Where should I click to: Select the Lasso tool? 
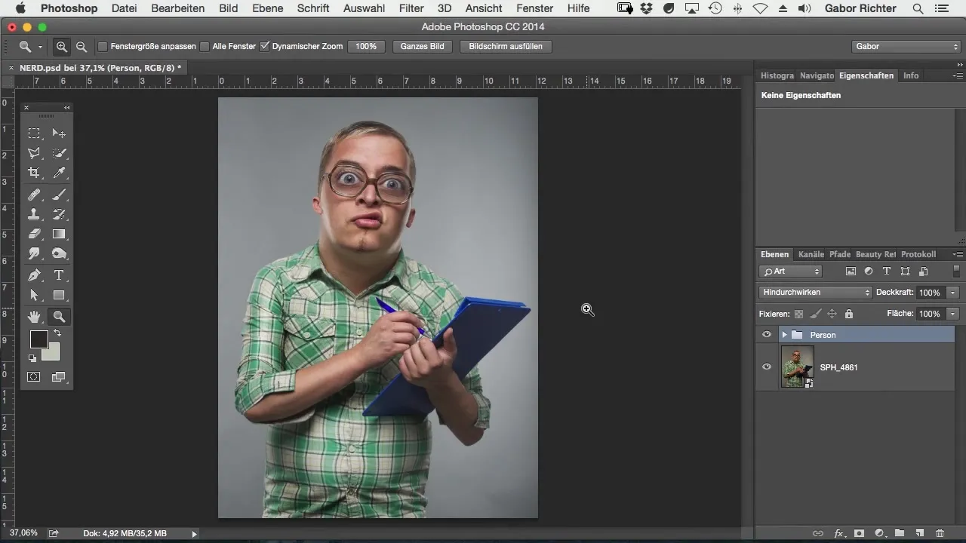coord(35,153)
